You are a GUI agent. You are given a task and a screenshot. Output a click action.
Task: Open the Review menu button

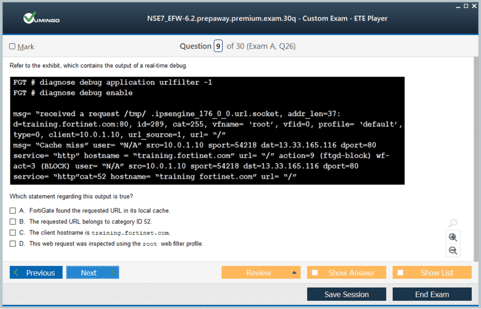(x=261, y=273)
